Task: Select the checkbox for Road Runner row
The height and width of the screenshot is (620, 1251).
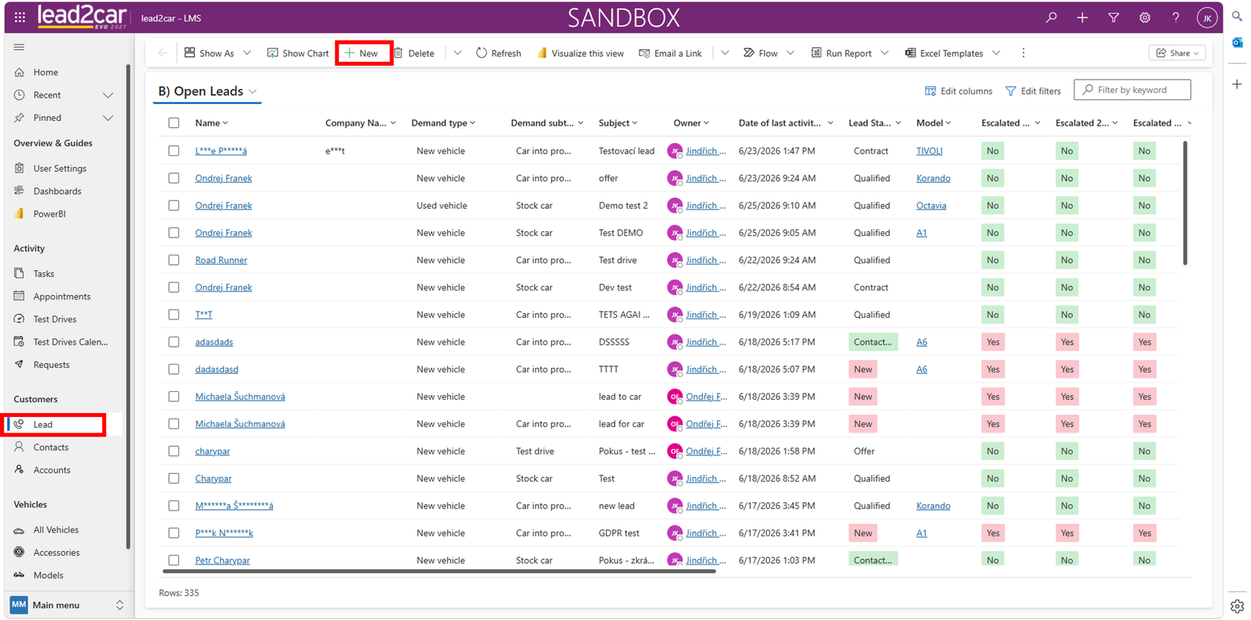Action: 174,260
